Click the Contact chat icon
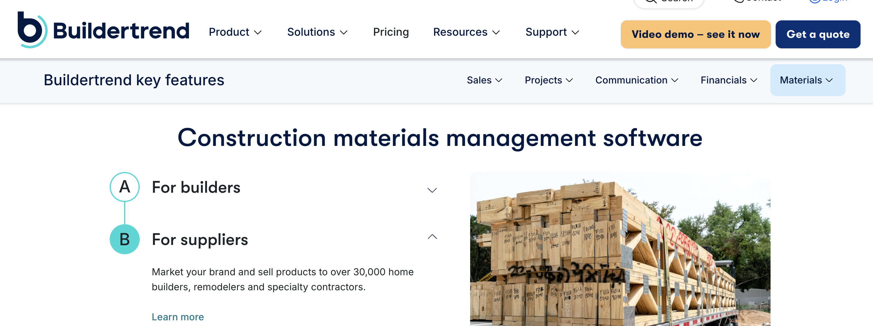 point(739,1)
